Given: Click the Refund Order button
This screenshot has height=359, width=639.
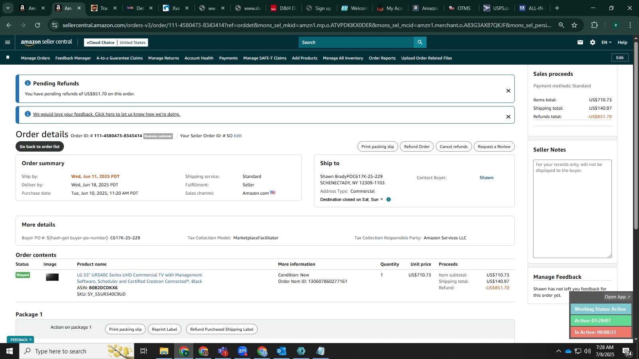Looking at the screenshot, I should tap(417, 146).
